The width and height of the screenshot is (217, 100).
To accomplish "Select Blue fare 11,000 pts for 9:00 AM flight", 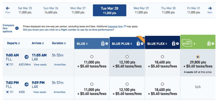I will click(x=92, y=57).
